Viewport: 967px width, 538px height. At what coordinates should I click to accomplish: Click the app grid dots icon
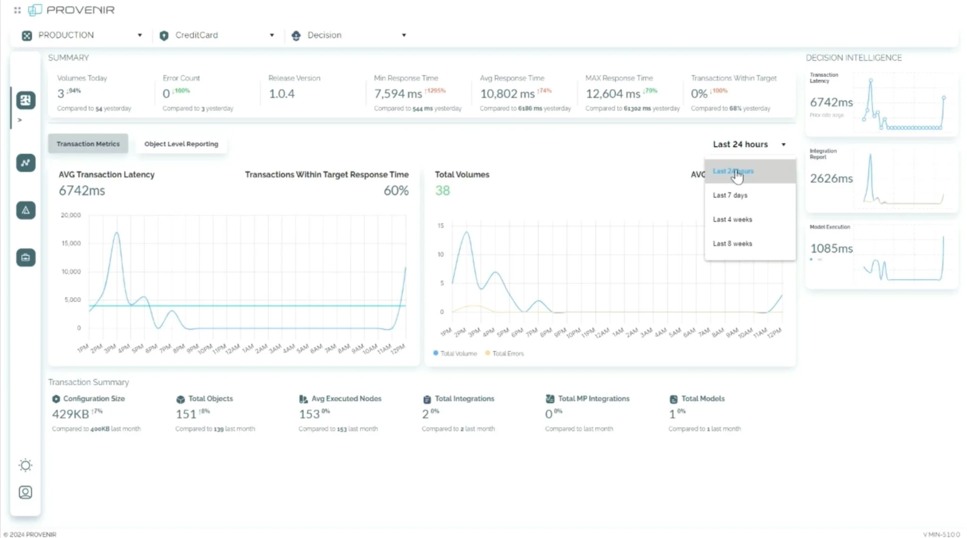tap(17, 10)
